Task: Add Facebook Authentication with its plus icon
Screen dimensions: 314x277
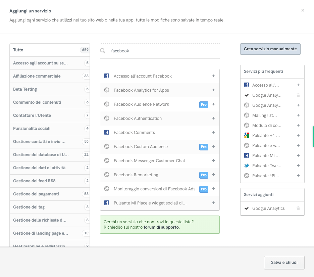Action: pos(213,118)
